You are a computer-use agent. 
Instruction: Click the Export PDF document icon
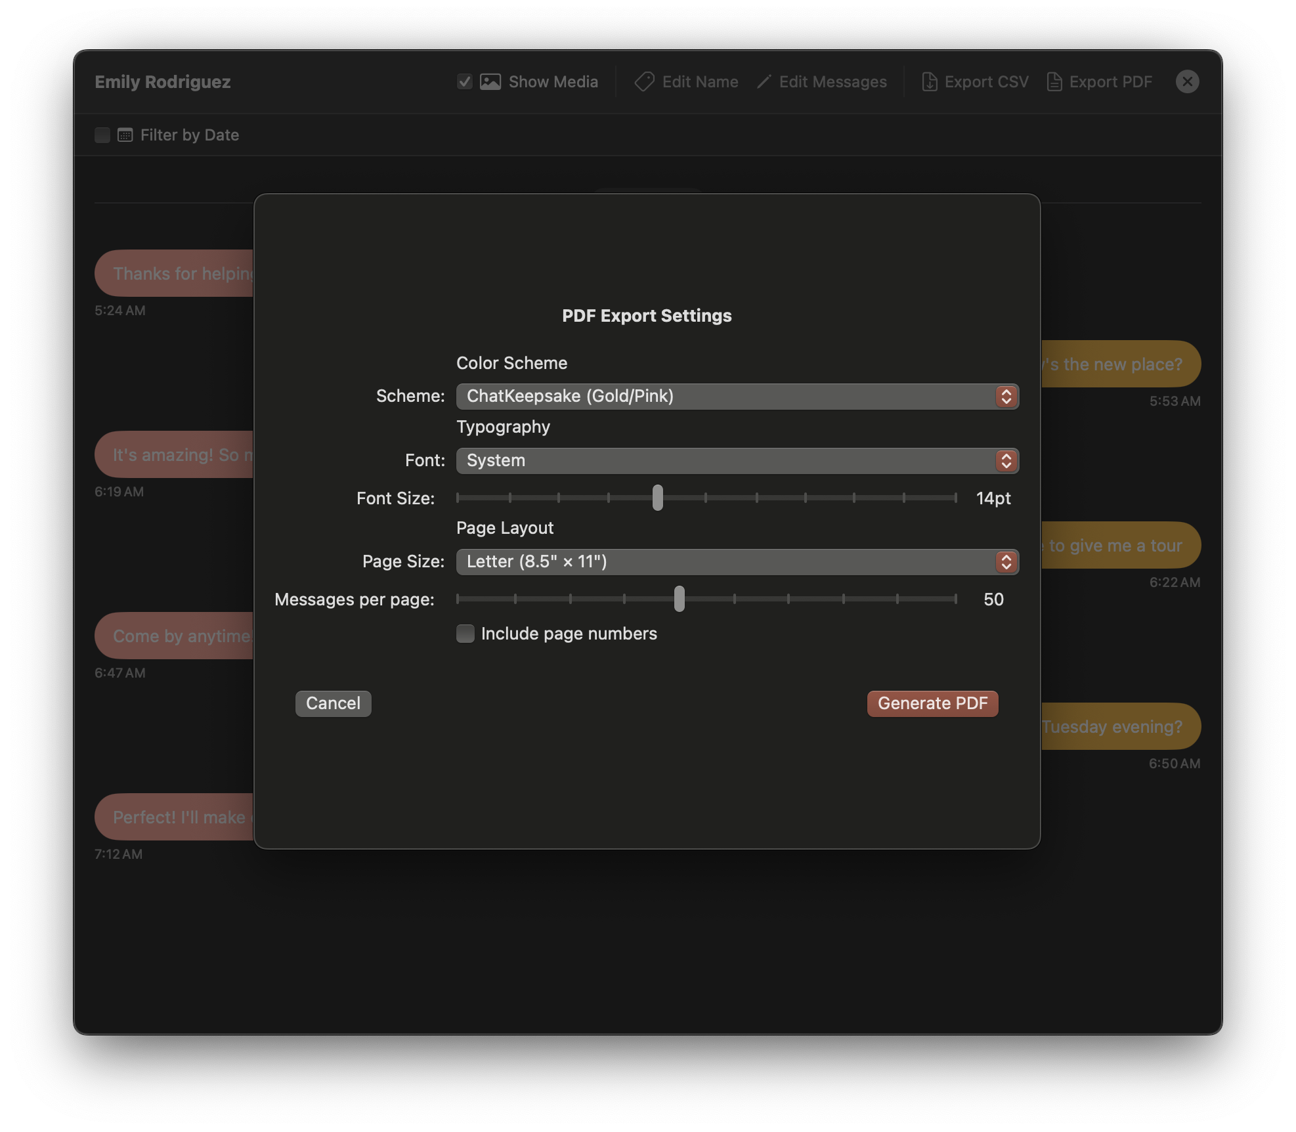tap(1054, 81)
